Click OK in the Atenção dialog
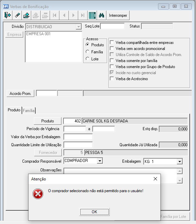196x224 pixels. pyautogui.click(x=94, y=212)
